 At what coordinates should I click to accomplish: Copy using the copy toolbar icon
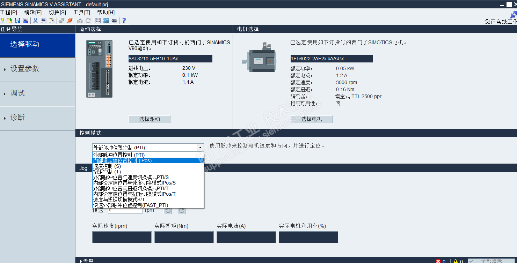pos(44,21)
